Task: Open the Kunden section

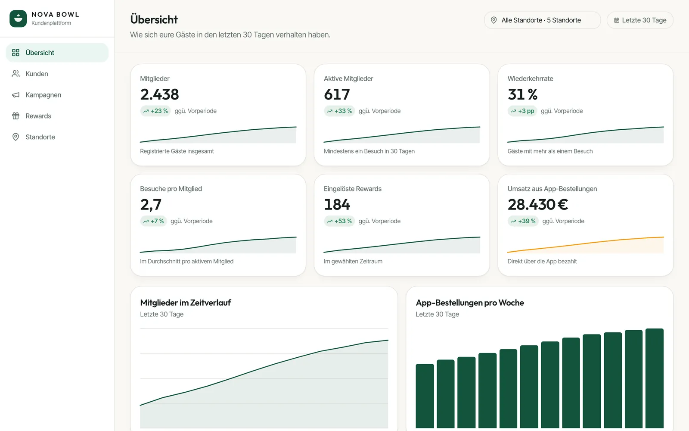Action: point(57,74)
